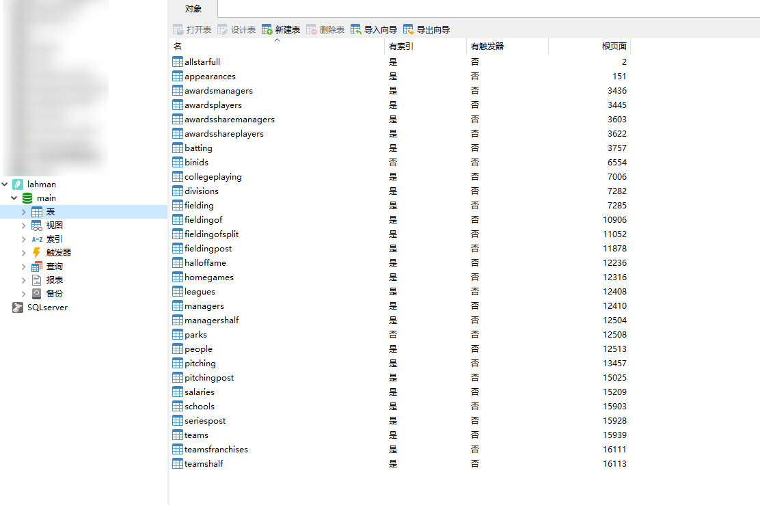Select the teamsfranchises table name

click(216, 449)
